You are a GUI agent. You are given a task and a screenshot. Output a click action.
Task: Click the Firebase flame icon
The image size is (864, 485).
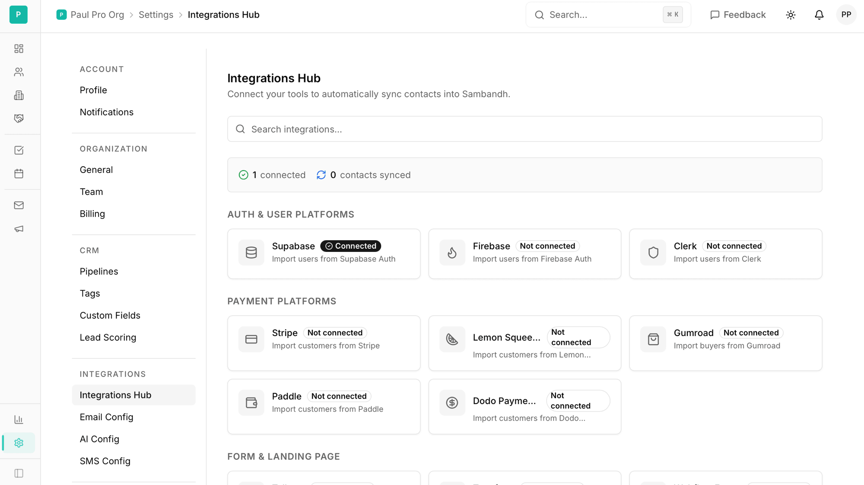[x=452, y=252]
